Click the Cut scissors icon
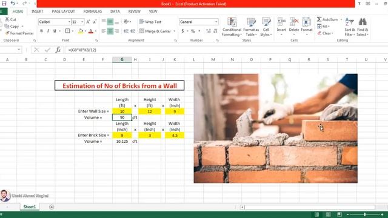 (x=7, y=19)
